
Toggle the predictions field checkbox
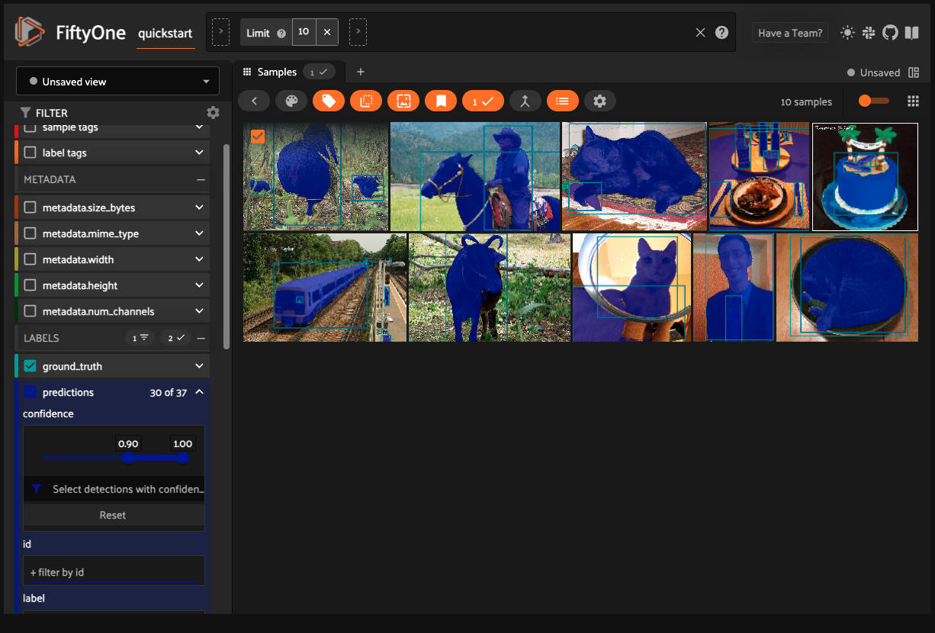click(x=31, y=392)
